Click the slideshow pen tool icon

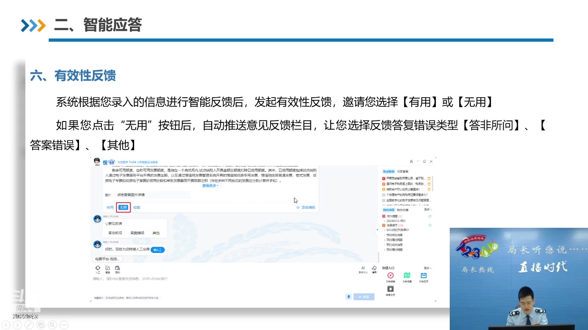pos(29,325)
